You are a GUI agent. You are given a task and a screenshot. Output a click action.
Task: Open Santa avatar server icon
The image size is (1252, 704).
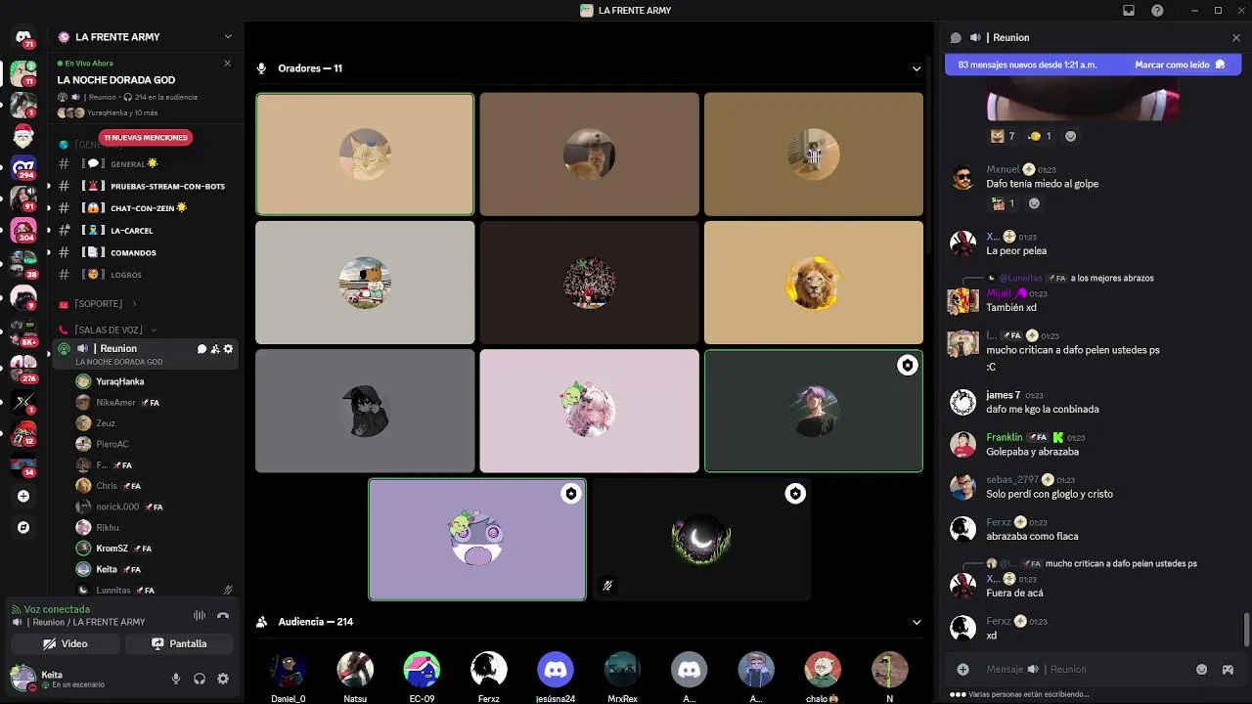(23, 136)
